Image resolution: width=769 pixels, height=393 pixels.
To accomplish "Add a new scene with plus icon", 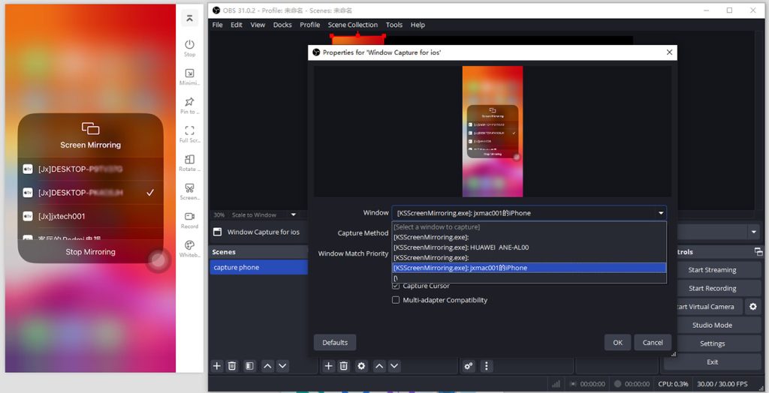I will [217, 365].
